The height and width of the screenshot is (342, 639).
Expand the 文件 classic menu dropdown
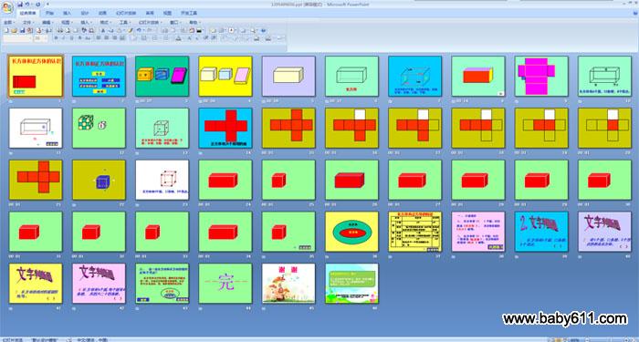(28, 23)
